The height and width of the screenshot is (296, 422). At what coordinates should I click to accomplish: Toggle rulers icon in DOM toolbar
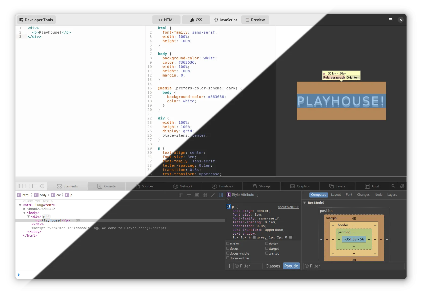181,195
